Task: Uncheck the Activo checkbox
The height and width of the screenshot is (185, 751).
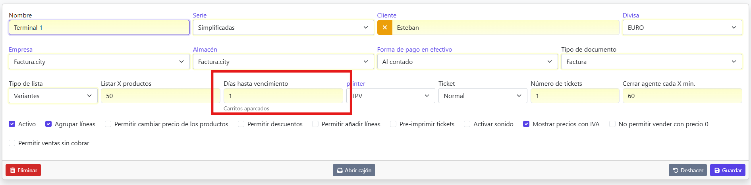Action: pyautogui.click(x=12, y=124)
